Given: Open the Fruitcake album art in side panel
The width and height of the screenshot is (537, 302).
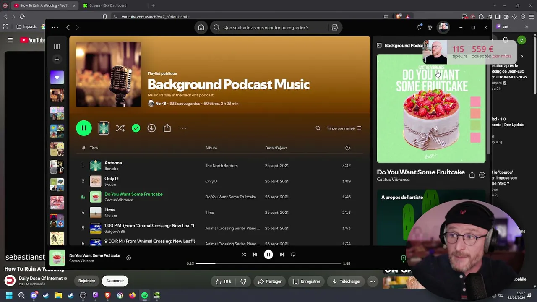Looking at the screenshot, I should click(x=431, y=108).
